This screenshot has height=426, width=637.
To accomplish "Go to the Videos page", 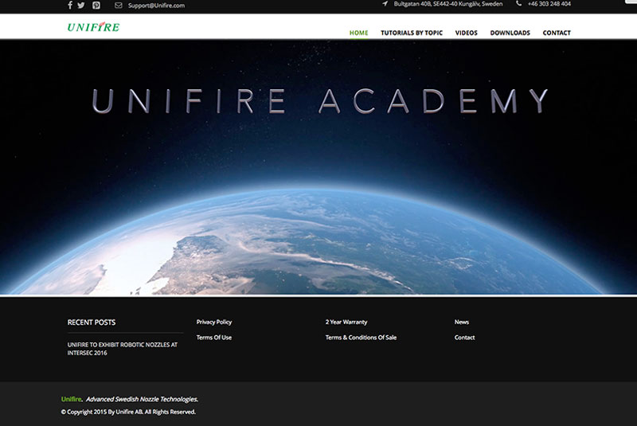I will (466, 33).
